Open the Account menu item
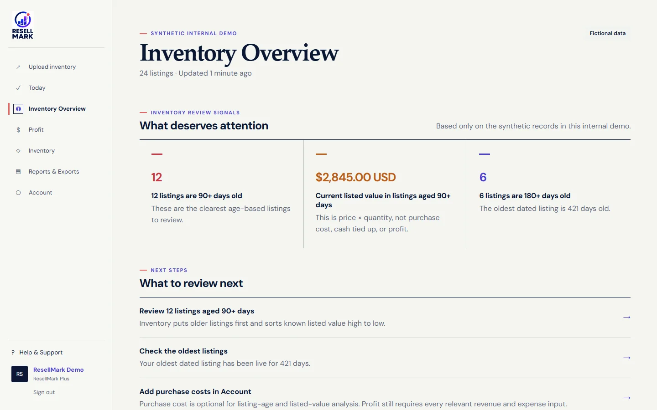 57,193
